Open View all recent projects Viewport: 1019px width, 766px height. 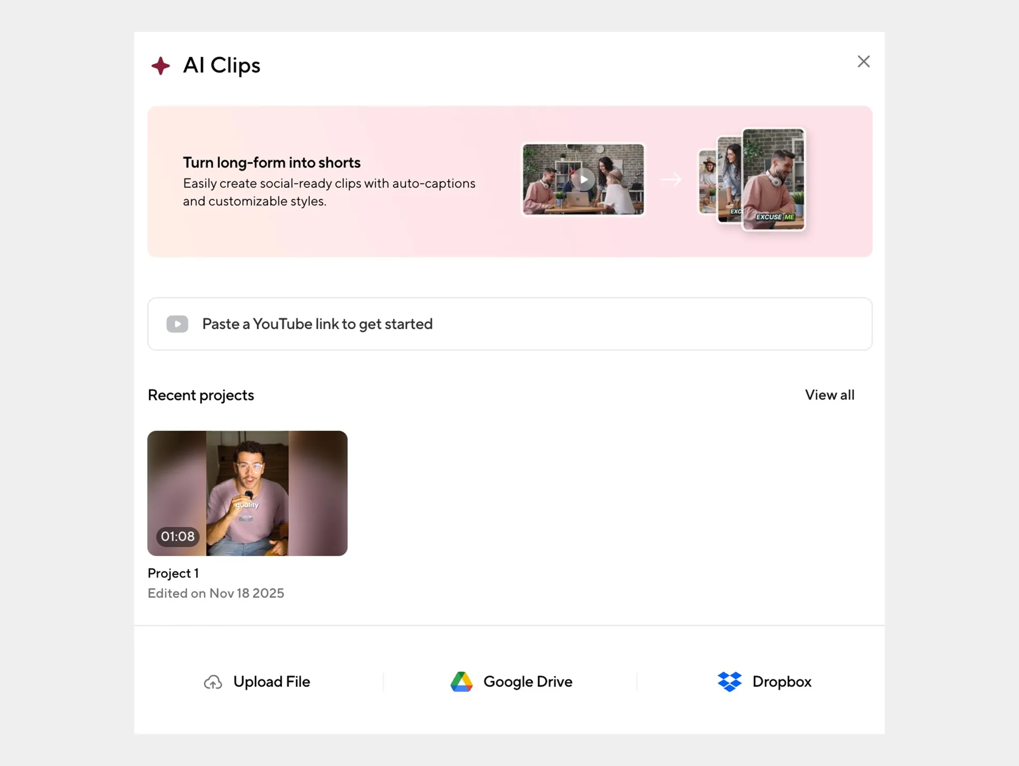tap(829, 395)
